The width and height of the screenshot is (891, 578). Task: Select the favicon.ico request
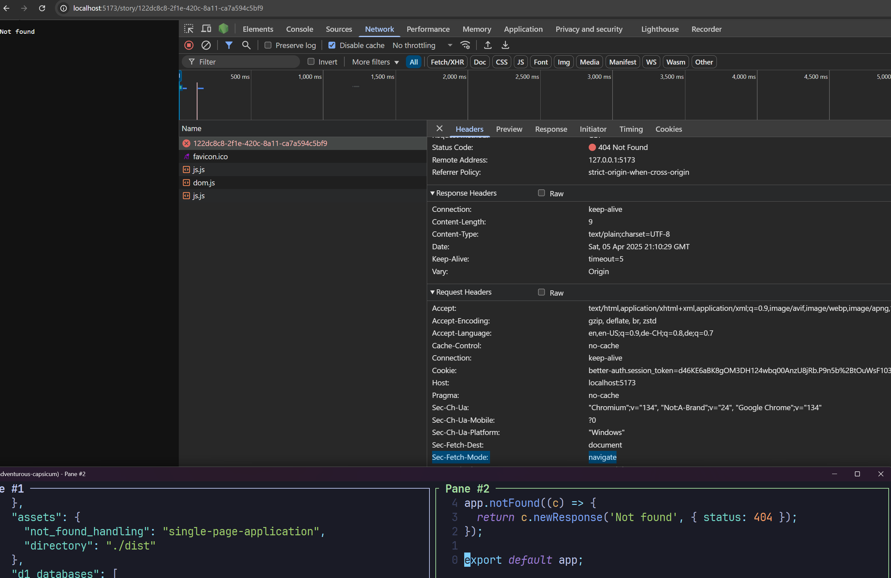(210, 157)
